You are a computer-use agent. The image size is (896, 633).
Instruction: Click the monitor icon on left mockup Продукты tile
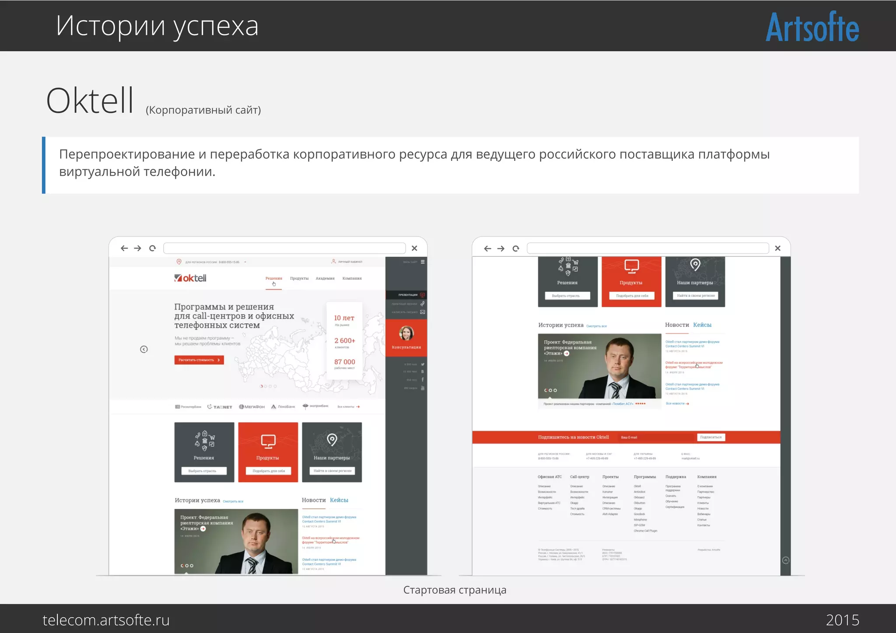pos(268,442)
